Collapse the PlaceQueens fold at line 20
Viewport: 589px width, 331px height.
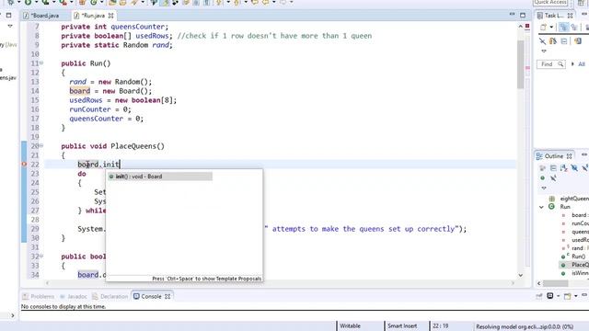41,145
